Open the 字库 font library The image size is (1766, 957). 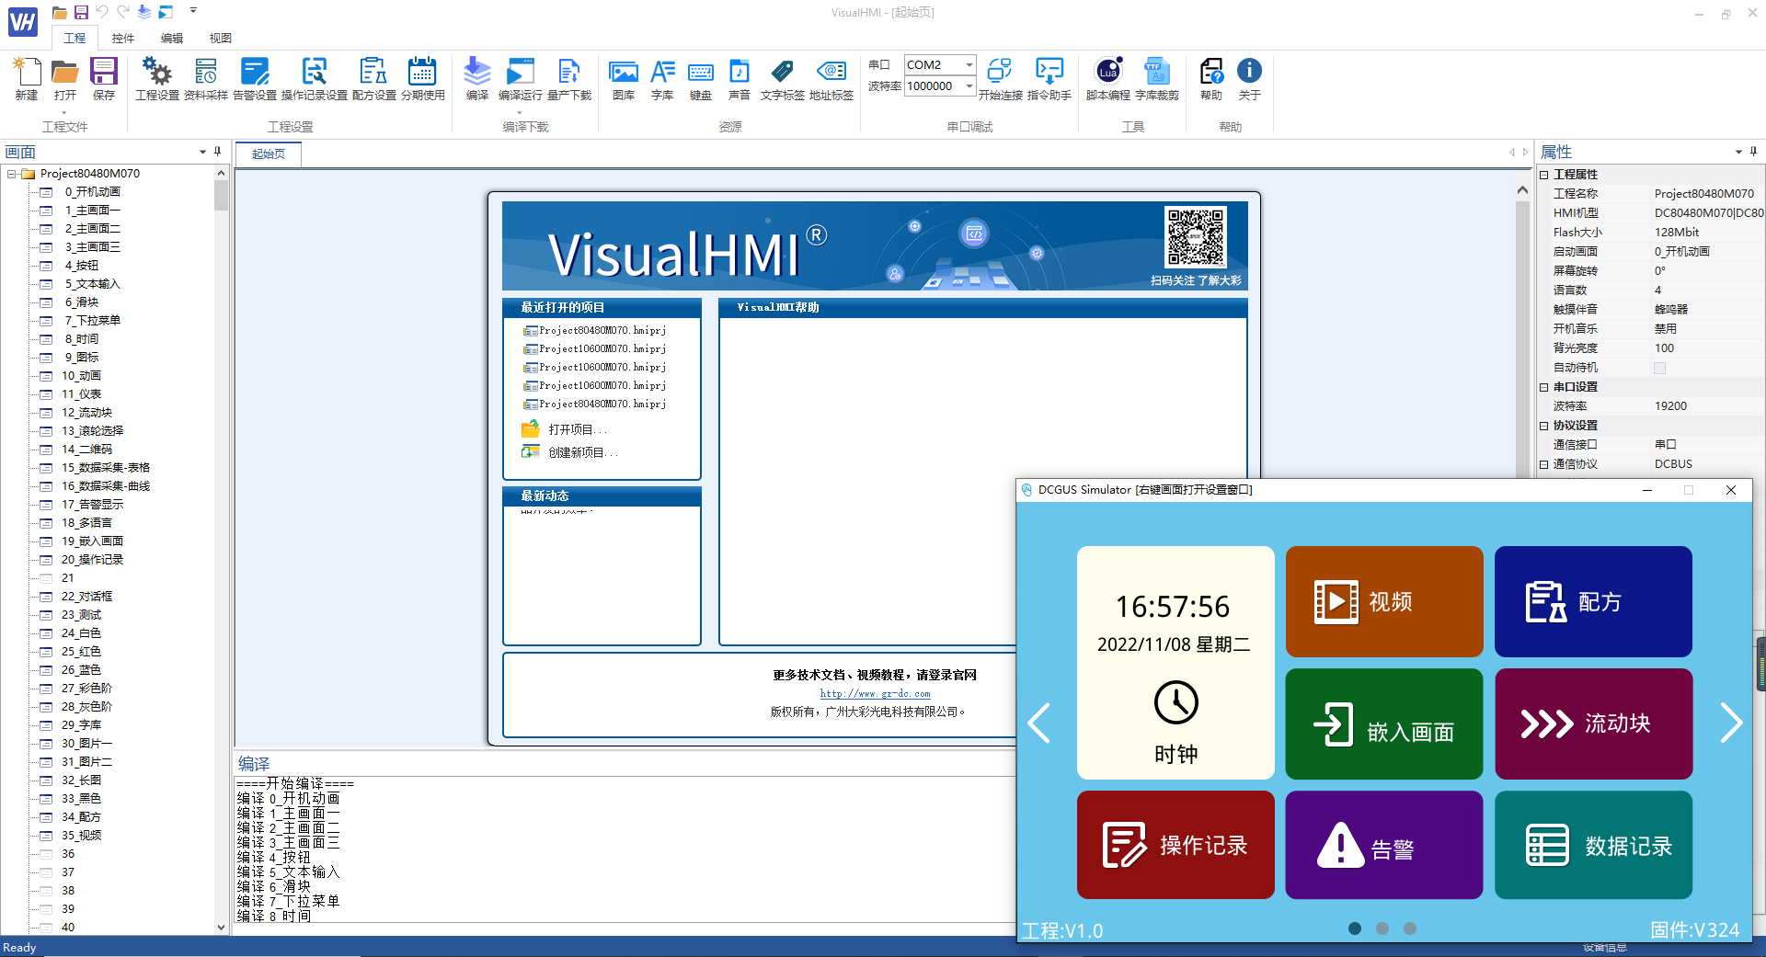(662, 78)
